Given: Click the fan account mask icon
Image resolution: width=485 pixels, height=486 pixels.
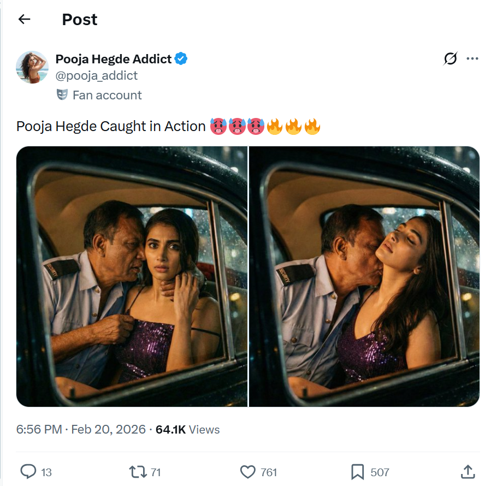Looking at the screenshot, I should (x=62, y=95).
